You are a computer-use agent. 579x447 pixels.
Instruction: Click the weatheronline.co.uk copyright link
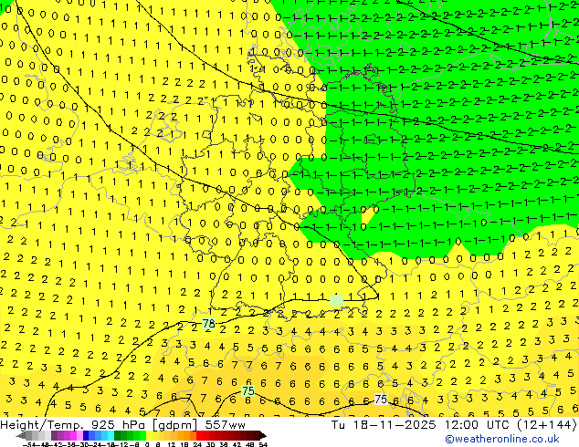click(502, 439)
